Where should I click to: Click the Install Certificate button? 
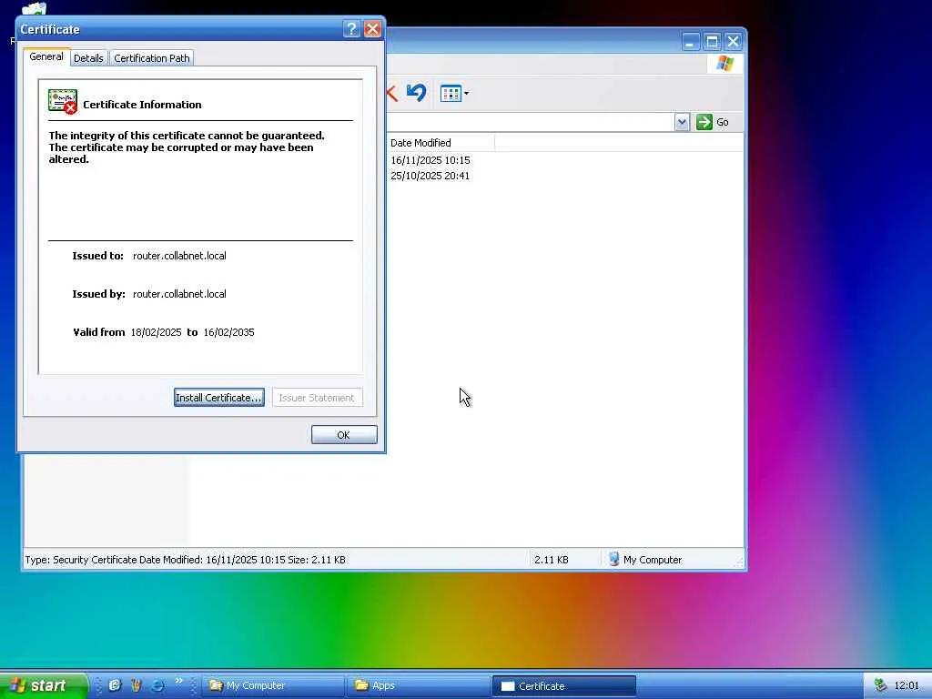pos(218,398)
